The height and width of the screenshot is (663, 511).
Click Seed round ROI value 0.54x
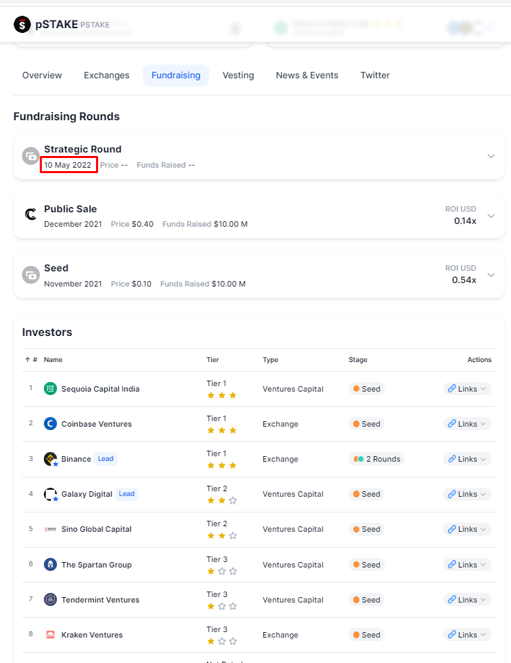[x=464, y=280]
